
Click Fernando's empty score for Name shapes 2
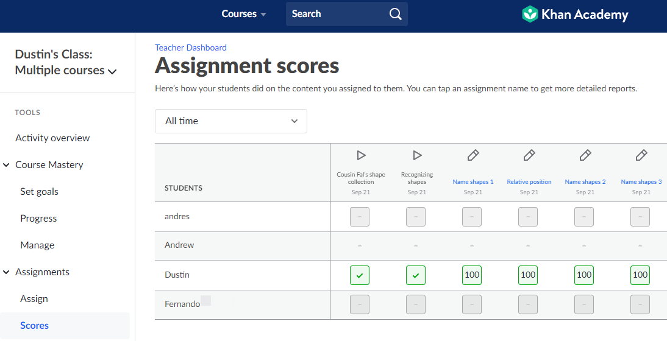tap(584, 304)
